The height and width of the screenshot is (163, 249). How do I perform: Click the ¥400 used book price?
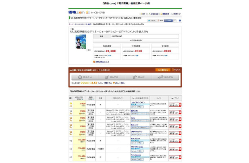(138, 51)
